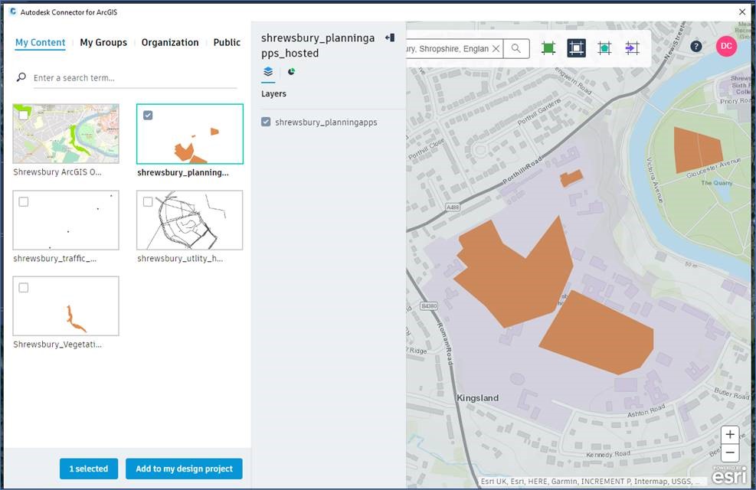Click the 1 selected button

tap(88, 468)
